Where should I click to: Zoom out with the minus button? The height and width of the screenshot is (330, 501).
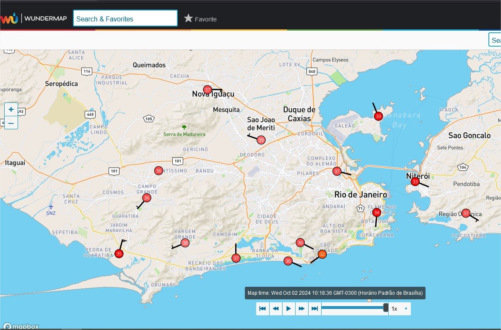pyautogui.click(x=11, y=123)
